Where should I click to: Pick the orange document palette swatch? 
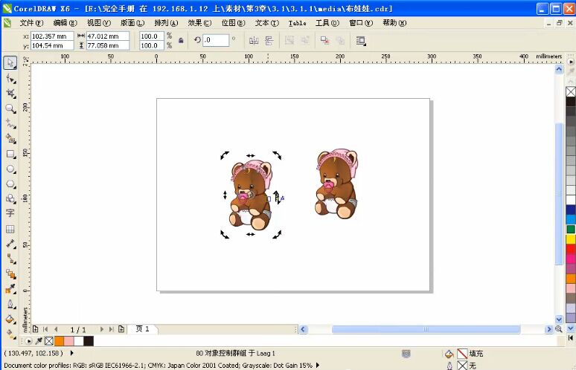click(60, 341)
